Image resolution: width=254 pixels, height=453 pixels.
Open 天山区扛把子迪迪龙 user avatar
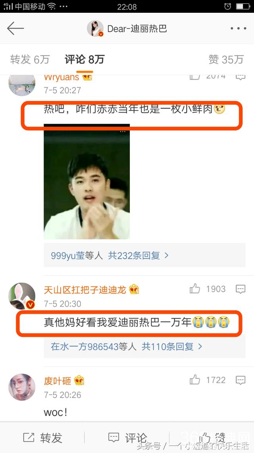click(x=22, y=296)
